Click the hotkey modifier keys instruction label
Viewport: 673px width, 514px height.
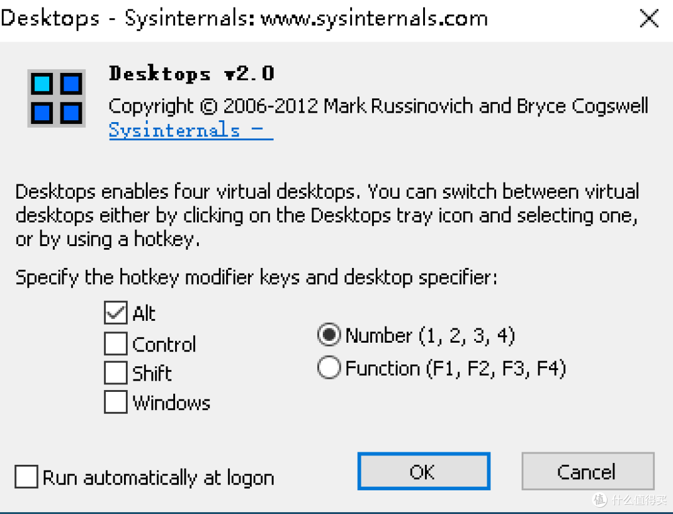coord(256,277)
